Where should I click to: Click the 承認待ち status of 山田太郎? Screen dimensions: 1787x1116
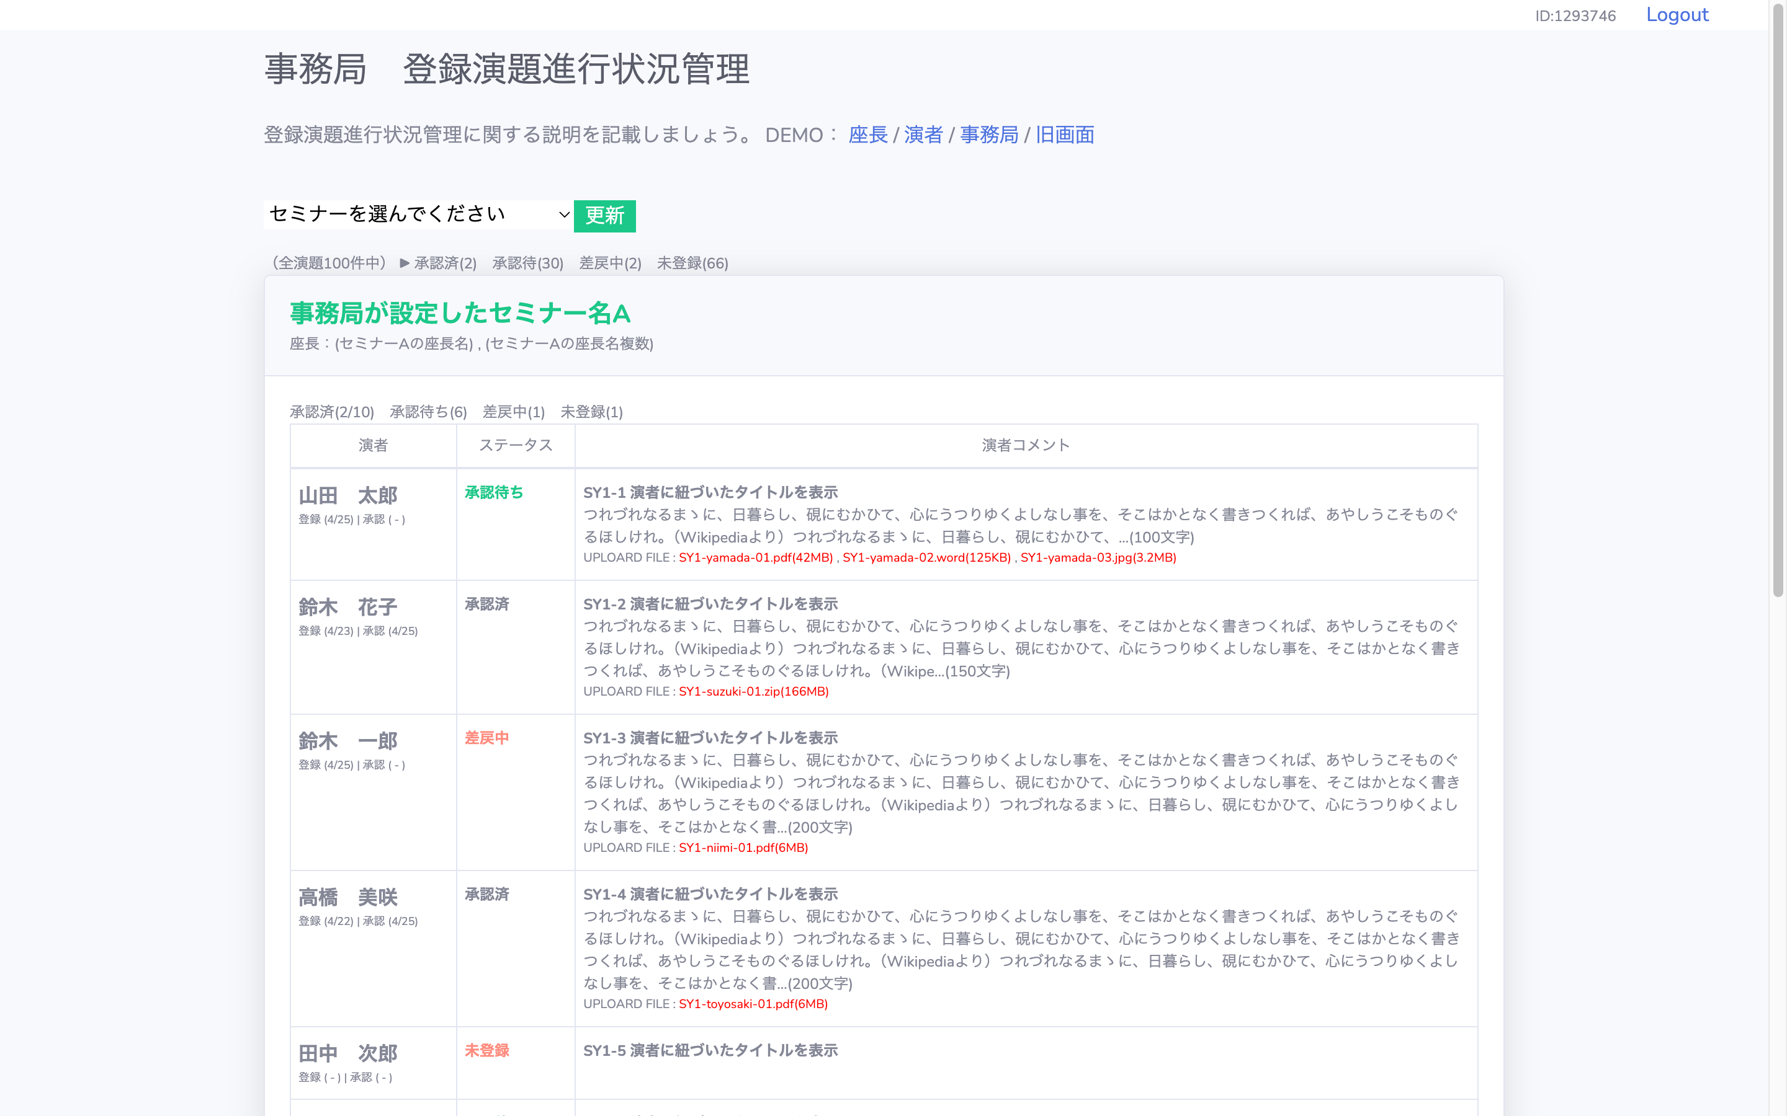pos(493,492)
